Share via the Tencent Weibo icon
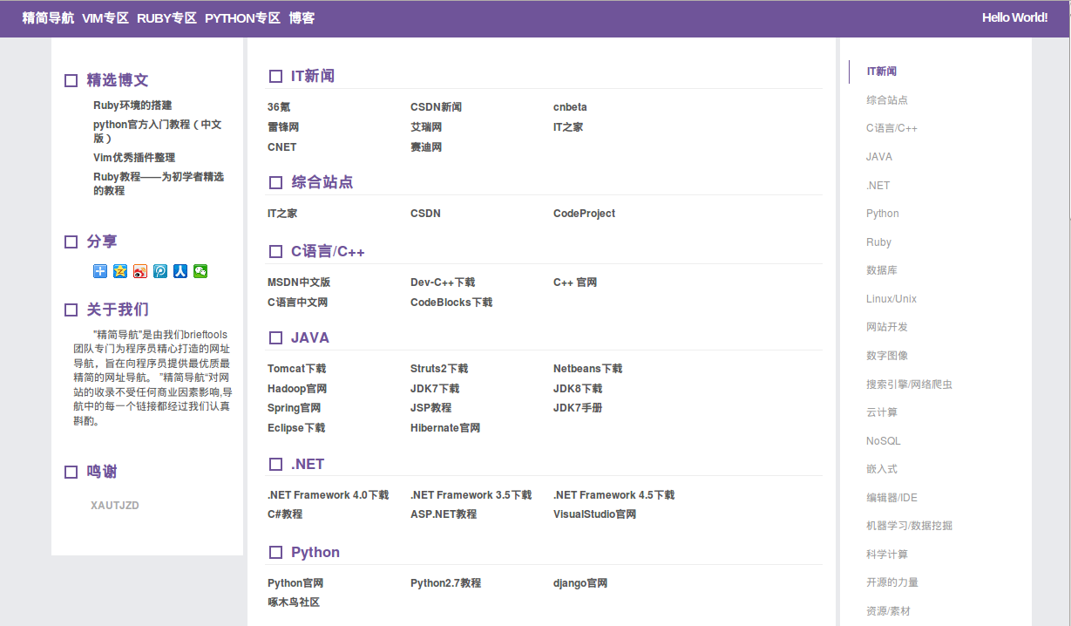Image resolution: width=1071 pixels, height=626 pixels. tap(160, 271)
